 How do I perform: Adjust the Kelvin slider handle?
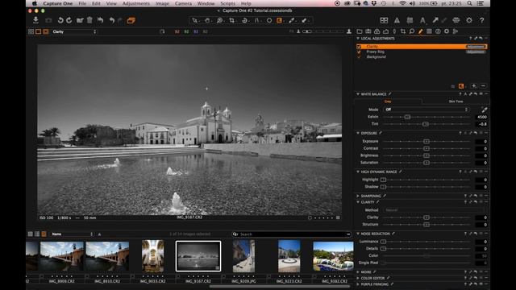point(407,117)
